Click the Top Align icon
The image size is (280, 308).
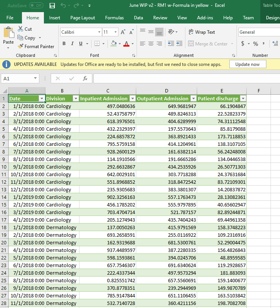coord(143,31)
